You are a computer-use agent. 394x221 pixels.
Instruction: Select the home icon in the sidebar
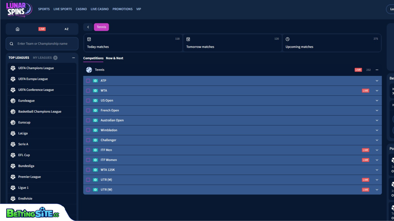[x=18, y=29]
